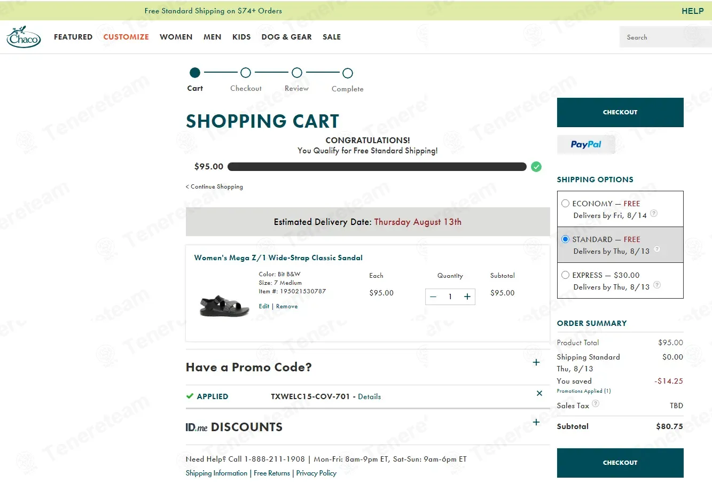Viewport: 712px width, 483px height.
Task: Click the Express shipping help icon
Action: [657, 285]
